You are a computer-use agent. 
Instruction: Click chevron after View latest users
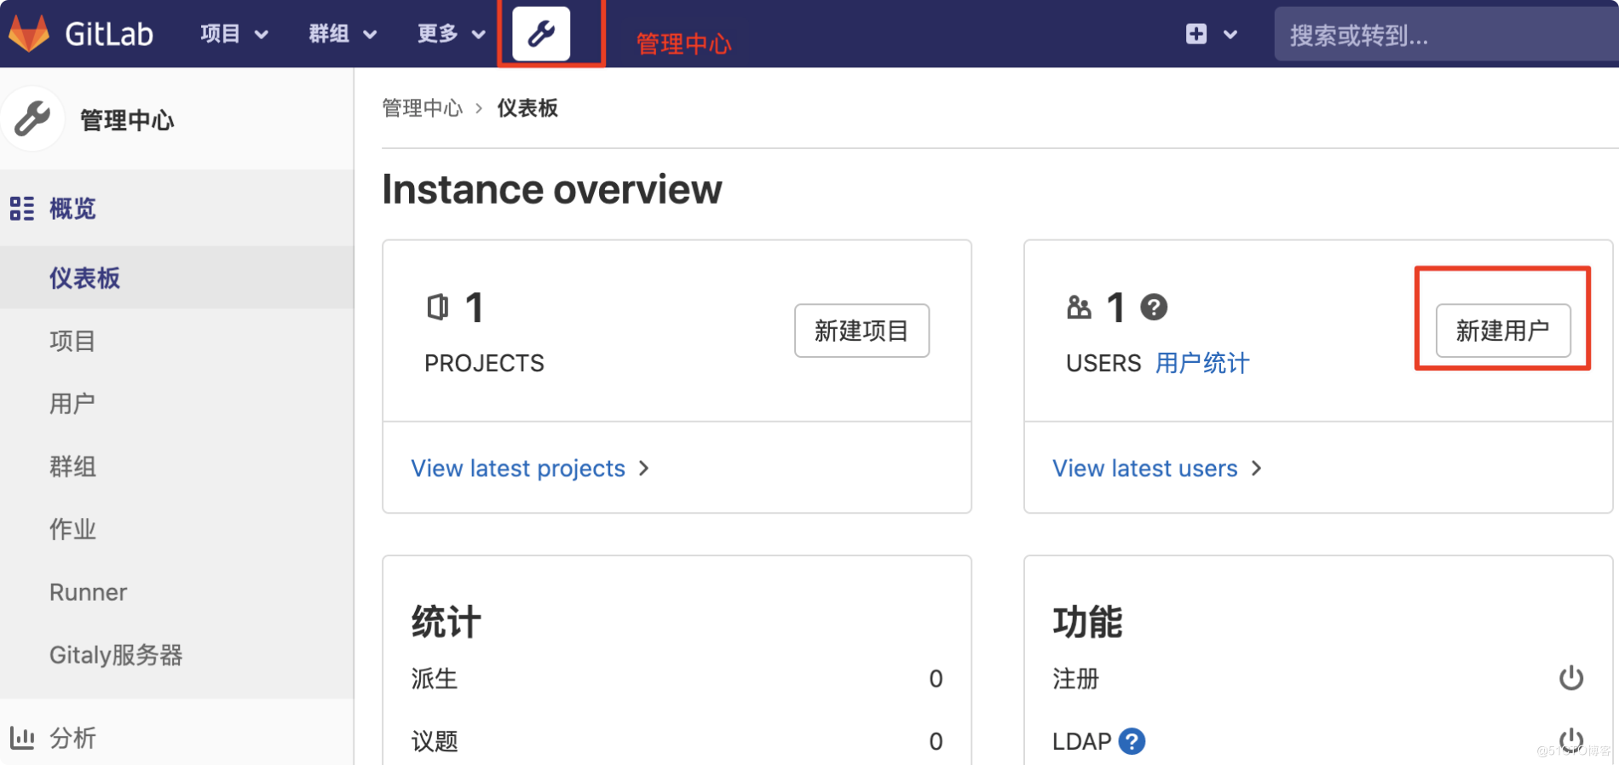pyautogui.click(x=1257, y=469)
